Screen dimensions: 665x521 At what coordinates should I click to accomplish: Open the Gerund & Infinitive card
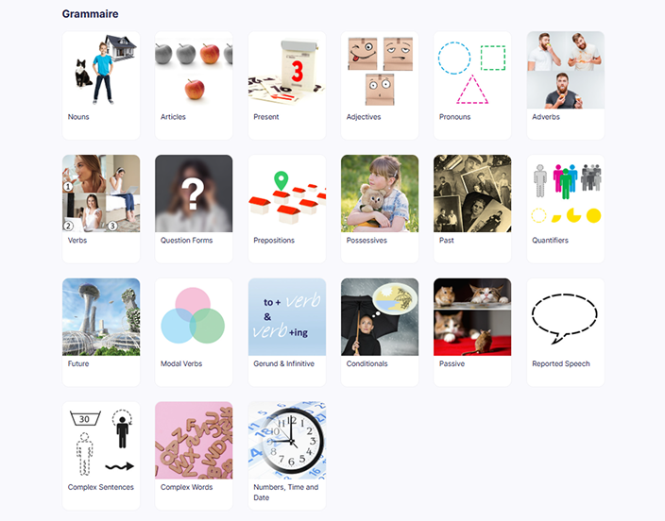[x=287, y=332]
